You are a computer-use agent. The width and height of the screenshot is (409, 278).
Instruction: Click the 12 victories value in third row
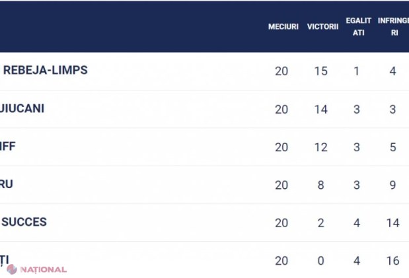[x=321, y=147]
